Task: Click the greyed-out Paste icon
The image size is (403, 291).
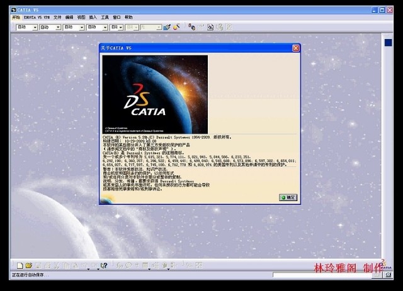Action: 76,266
